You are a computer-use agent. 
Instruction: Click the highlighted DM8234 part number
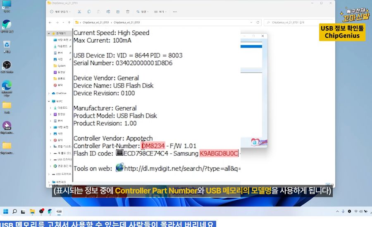click(x=153, y=146)
